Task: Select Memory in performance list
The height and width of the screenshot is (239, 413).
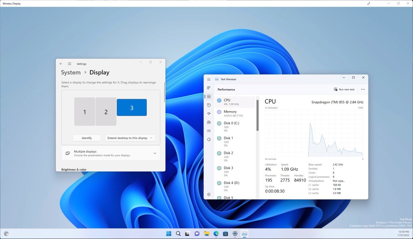Action: [236, 113]
